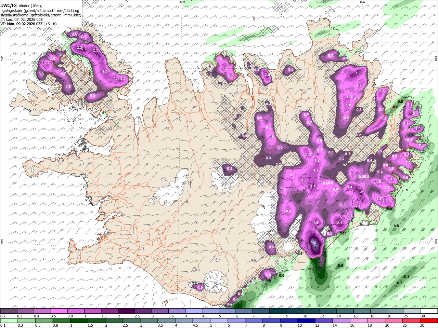Click the '1.8' snowfall value on the map
This screenshot has height=328, width=438.
click(x=360, y=192)
